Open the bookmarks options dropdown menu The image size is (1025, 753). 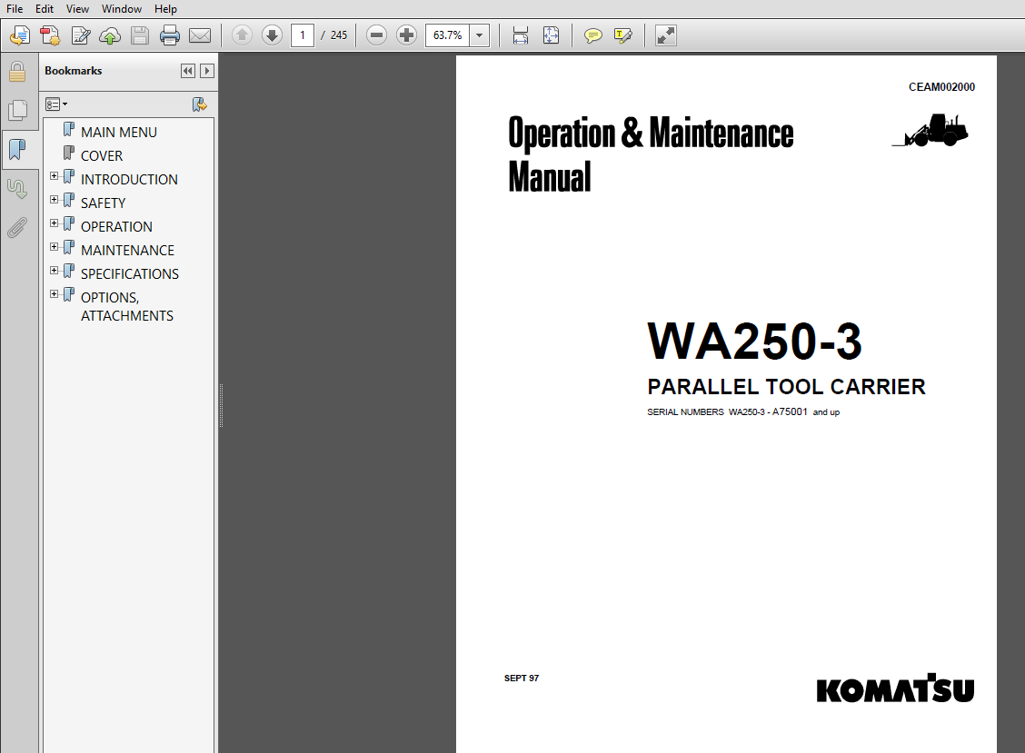56,104
